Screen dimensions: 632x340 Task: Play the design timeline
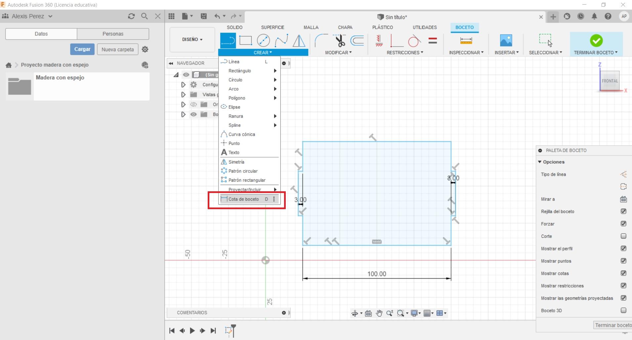point(192,330)
